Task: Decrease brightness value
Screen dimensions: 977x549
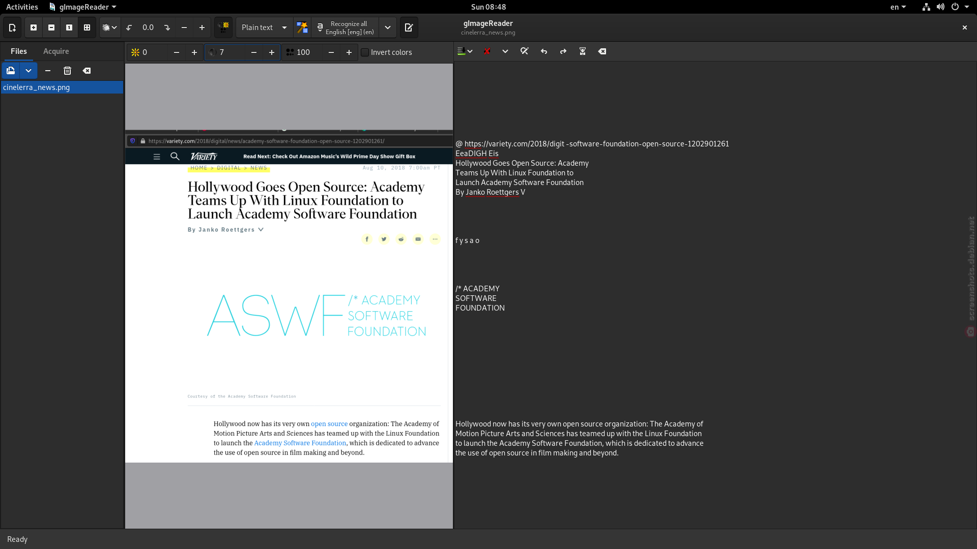Action: pyautogui.click(x=177, y=52)
